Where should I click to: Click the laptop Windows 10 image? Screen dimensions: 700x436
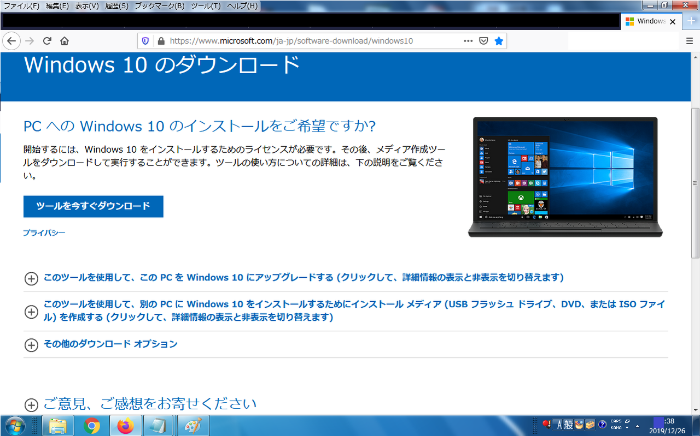(x=565, y=177)
